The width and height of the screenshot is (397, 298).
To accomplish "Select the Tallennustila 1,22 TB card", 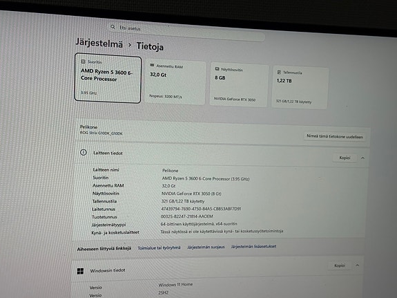I will click(300, 87).
